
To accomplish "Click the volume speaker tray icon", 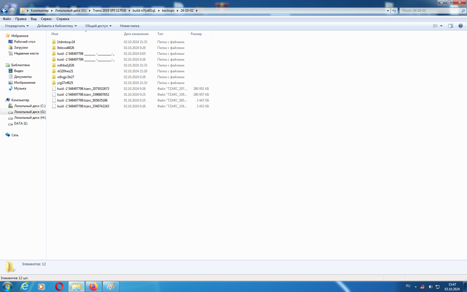I will pyautogui.click(x=431, y=287).
